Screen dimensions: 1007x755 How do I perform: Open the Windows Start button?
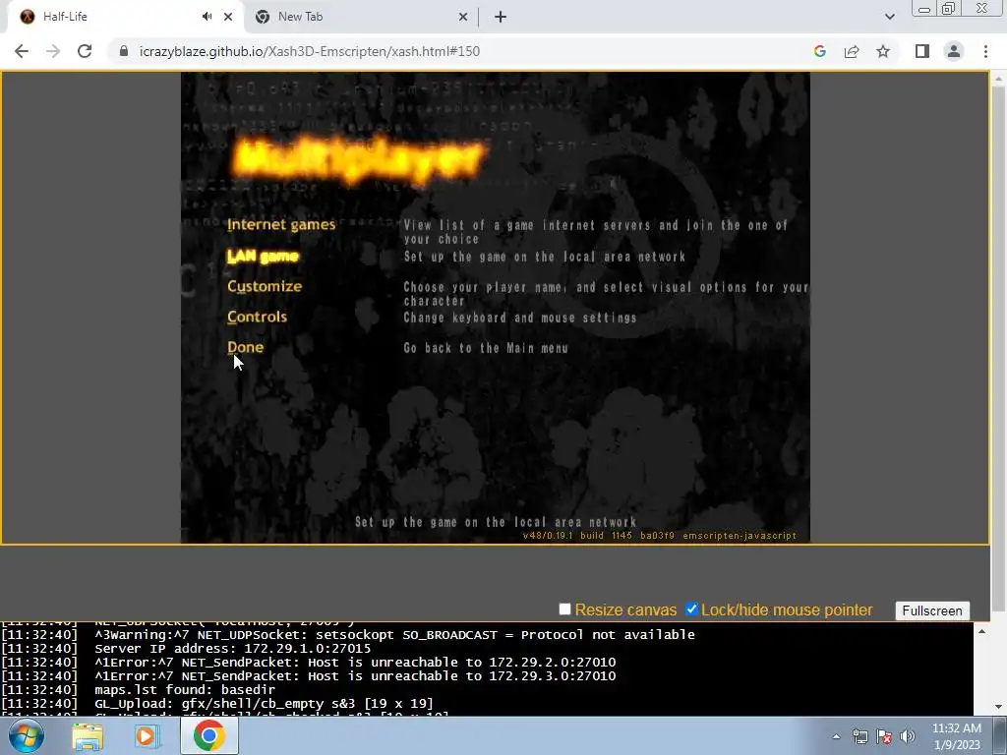click(x=25, y=735)
